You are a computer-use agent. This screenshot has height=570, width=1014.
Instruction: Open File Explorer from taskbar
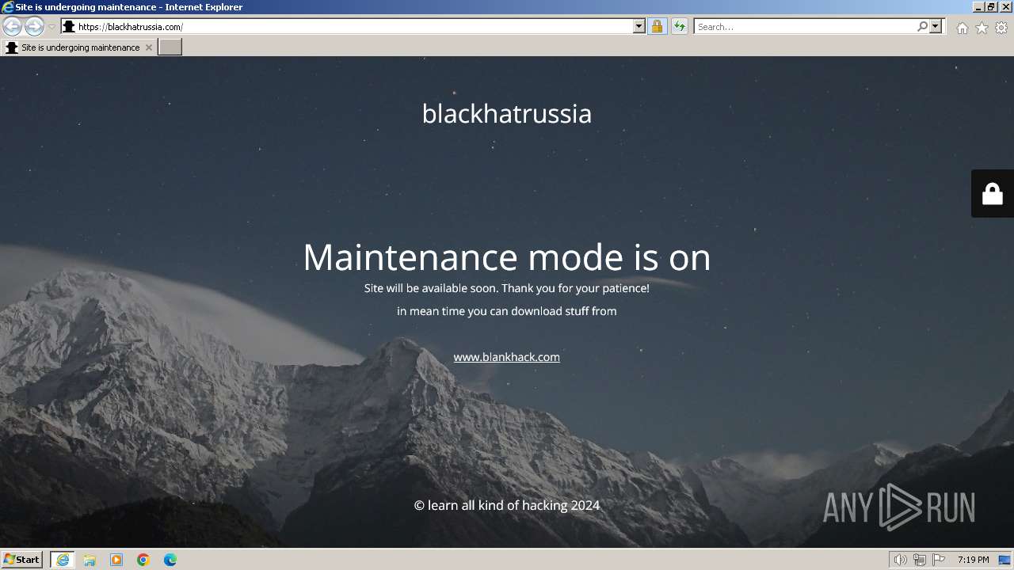(90, 560)
